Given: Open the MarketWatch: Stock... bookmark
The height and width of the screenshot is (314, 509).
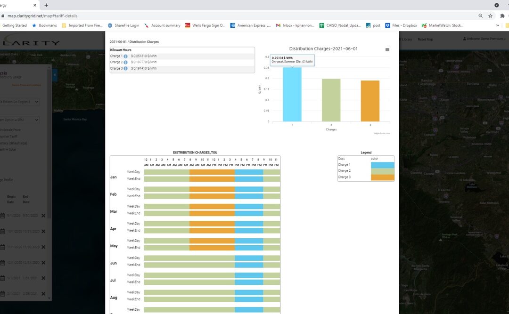Looking at the screenshot, I should coord(443,25).
